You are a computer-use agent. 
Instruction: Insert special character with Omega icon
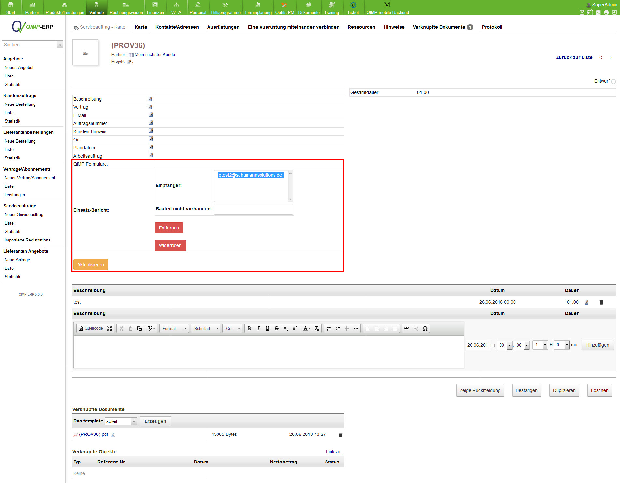click(x=425, y=329)
